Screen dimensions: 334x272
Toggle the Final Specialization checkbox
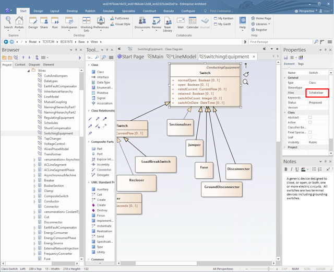click(x=310, y=132)
